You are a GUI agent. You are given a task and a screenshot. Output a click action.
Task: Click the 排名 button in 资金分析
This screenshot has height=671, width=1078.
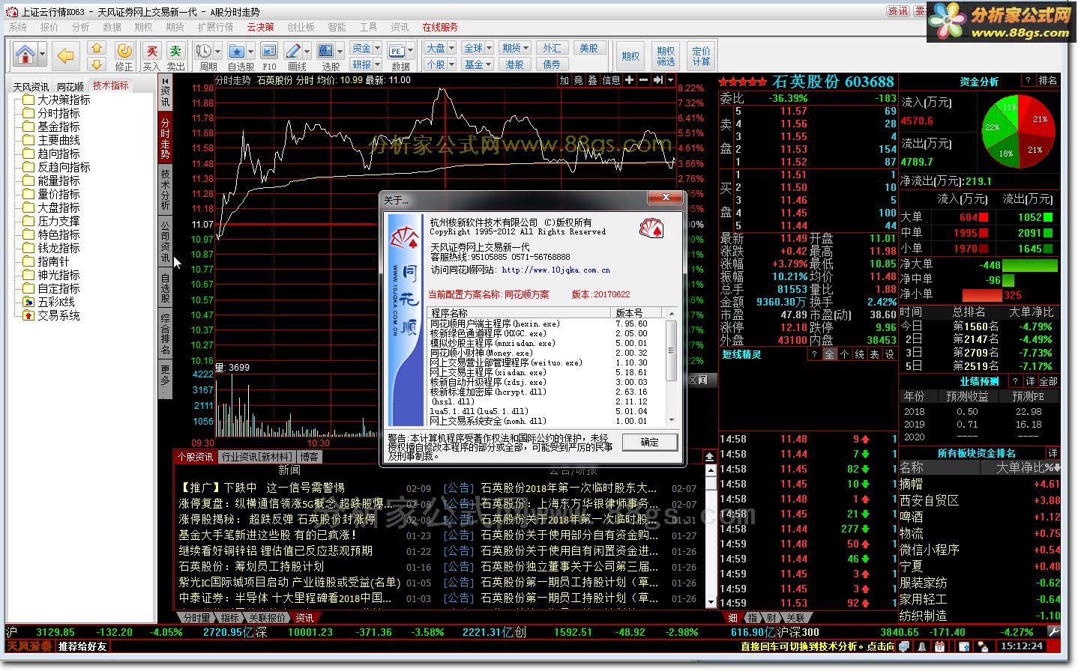(1047, 80)
